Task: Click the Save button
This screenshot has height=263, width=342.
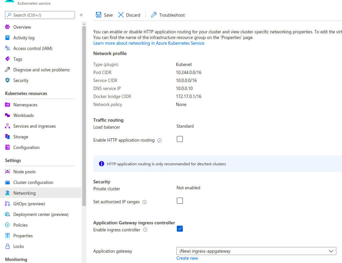Action: coord(104,15)
